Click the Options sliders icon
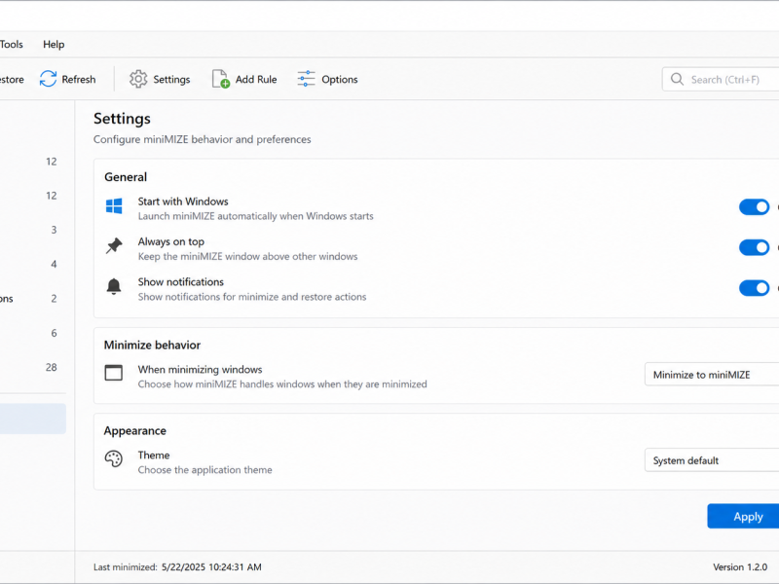Screen dimensions: 779x584 (306, 79)
